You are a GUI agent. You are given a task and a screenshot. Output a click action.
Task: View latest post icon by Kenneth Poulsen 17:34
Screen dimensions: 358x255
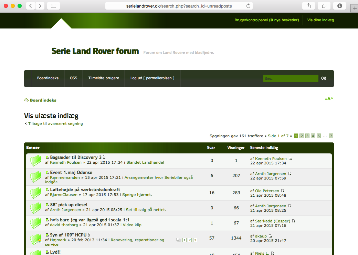(290, 159)
